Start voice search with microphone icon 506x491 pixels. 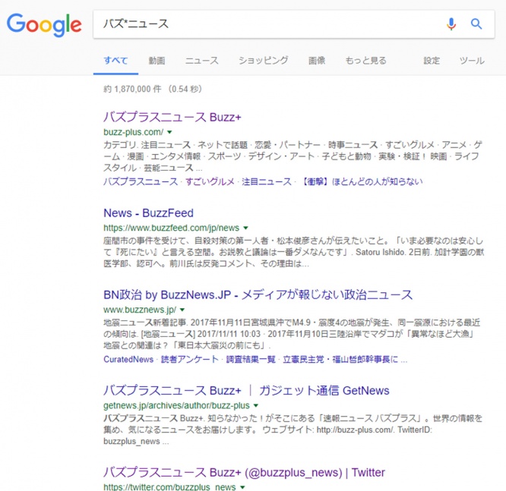[451, 24]
